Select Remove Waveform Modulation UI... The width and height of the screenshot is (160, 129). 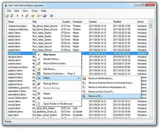tap(111, 87)
